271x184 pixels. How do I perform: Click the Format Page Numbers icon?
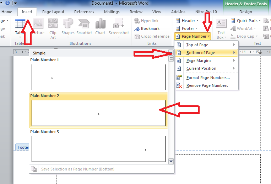click(179, 78)
